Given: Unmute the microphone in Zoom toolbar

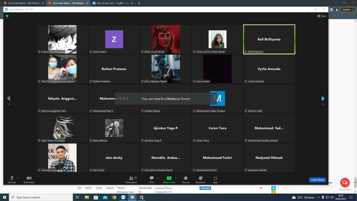Looking at the screenshot, I should point(12,180).
